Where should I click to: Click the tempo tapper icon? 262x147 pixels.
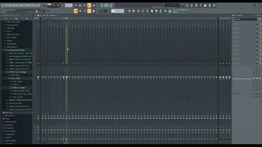161,11
